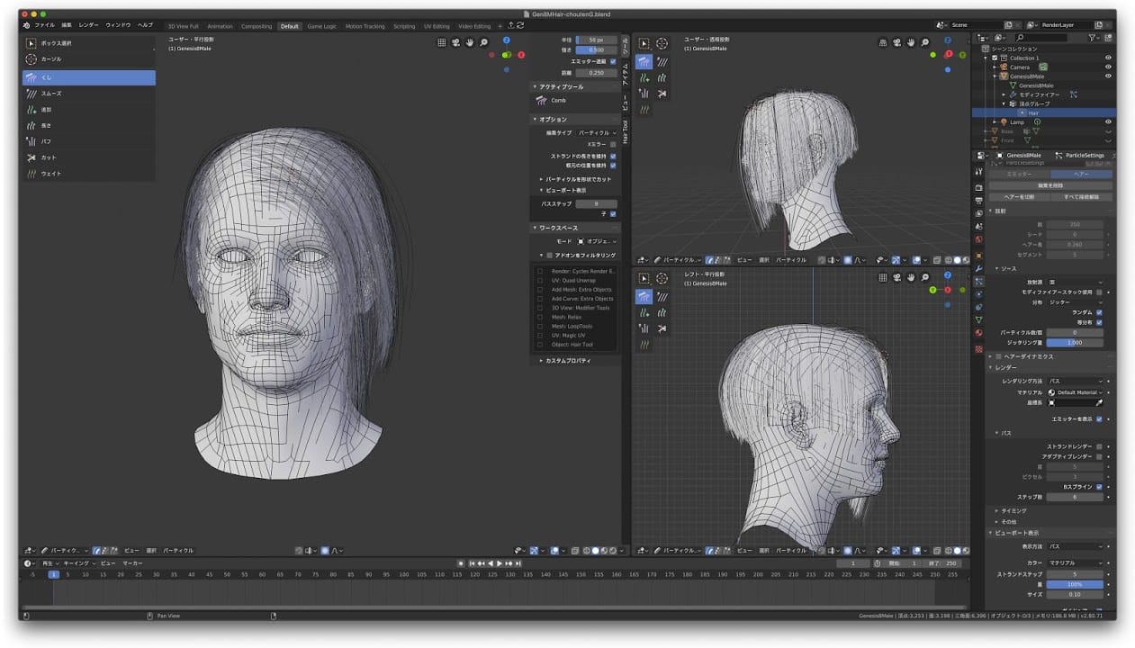Toggle the エミッター速度 checkbox
Viewport: 1135px width, 648px height.
[x=613, y=61]
